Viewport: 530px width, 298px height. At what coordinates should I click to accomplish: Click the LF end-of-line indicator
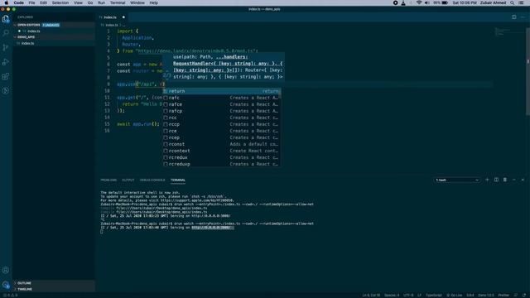pyautogui.click(x=420, y=296)
